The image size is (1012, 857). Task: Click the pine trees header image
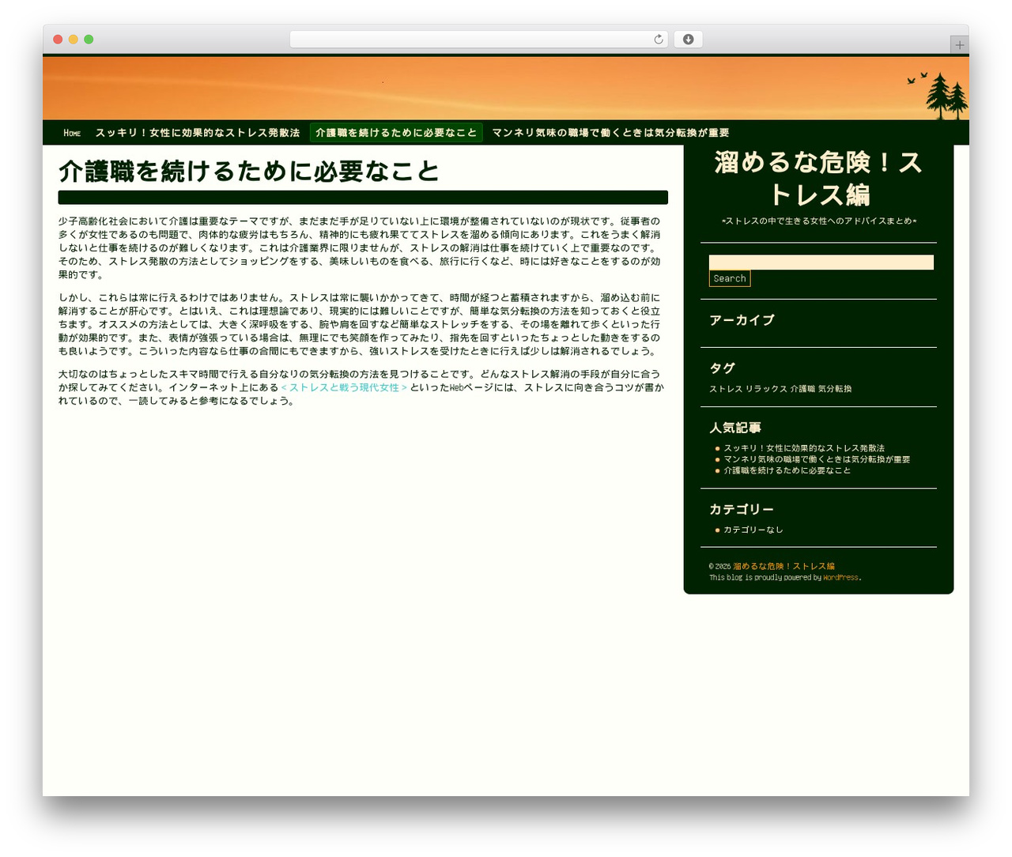coord(946,96)
